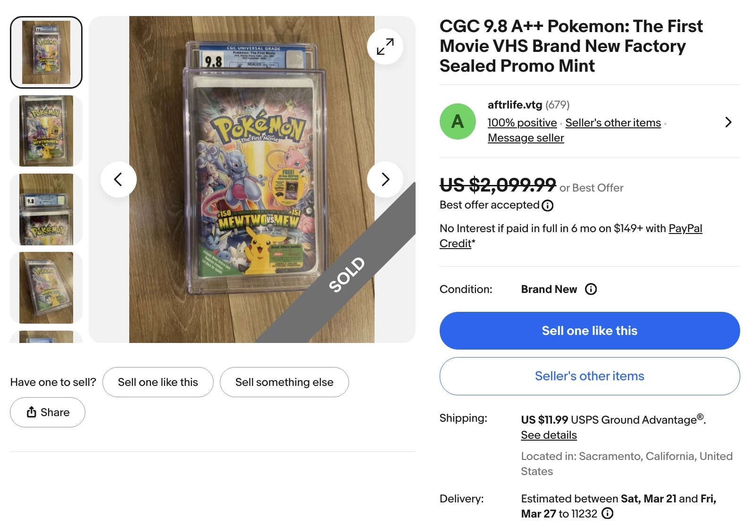Image resolution: width=751 pixels, height=526 pixels.
Task: Select second thumbnail of VHS front
Action: 46,131
